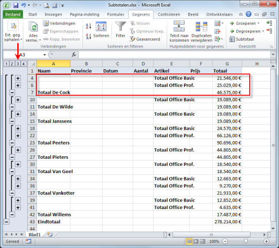279x248 pixels.
Task: Open Customize Quick Access Toolbar dropdown
Action: (63, 6)
